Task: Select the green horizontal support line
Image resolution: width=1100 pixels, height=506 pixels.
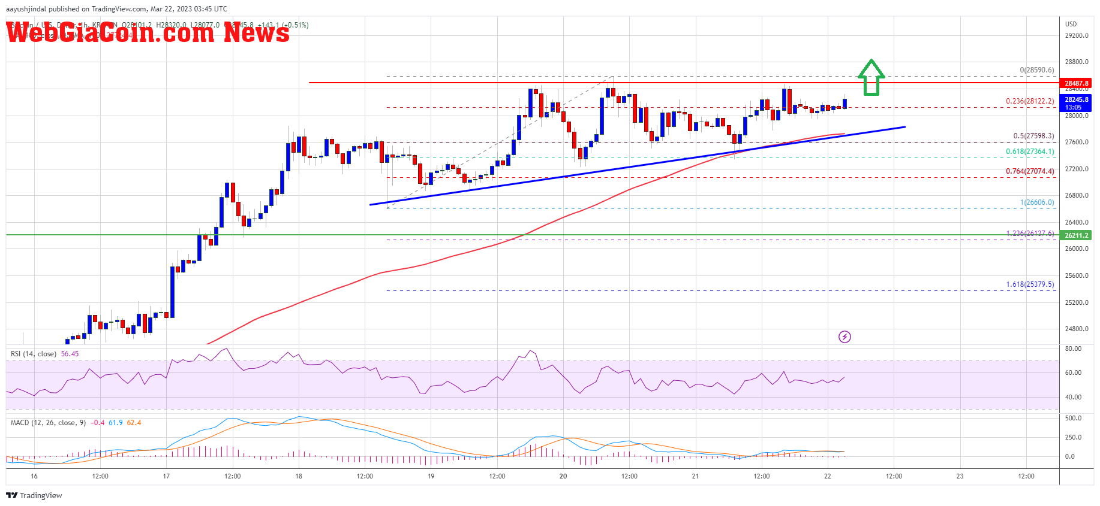Action: click(533, 235)
